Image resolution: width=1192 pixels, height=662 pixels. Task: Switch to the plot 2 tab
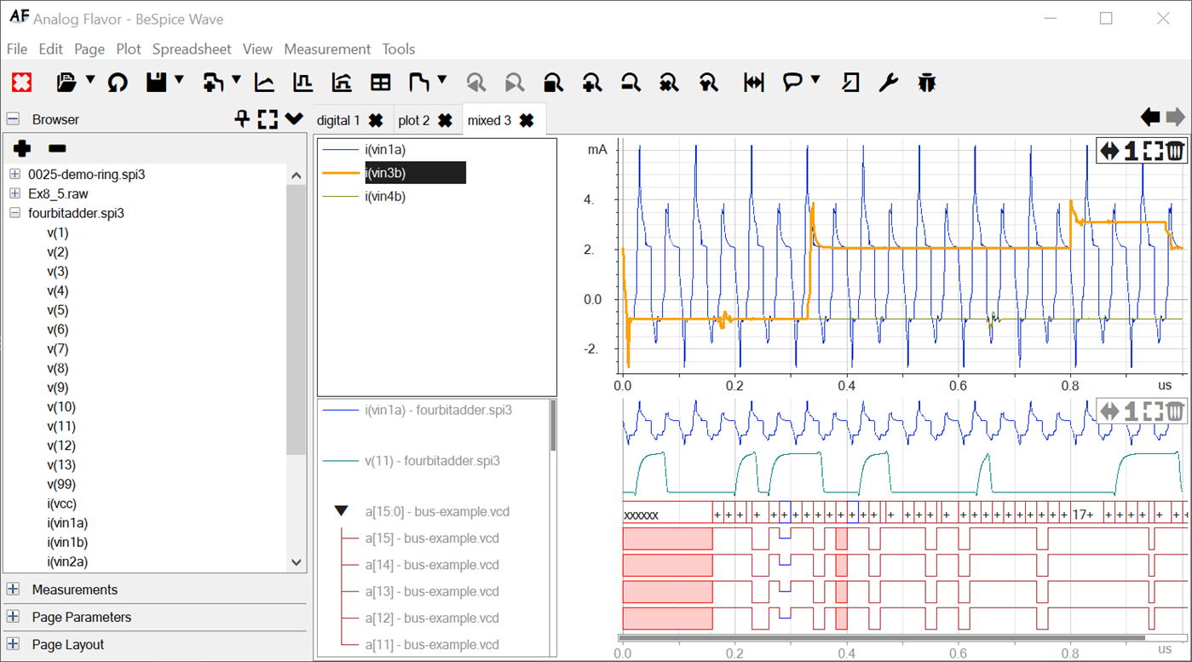[413, 121]
